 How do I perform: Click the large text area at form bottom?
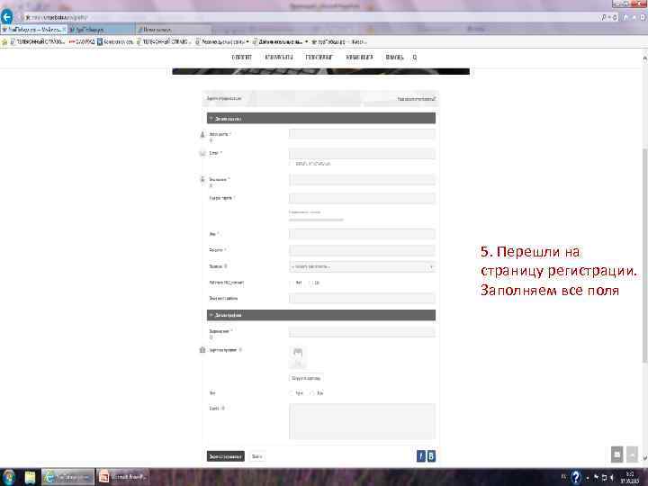tap(362, 421)
